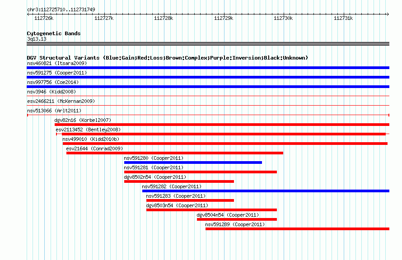Screen dimensions: 402x260
Task: Click nsv591281 (Cooper2011) label
Action: 154,167
